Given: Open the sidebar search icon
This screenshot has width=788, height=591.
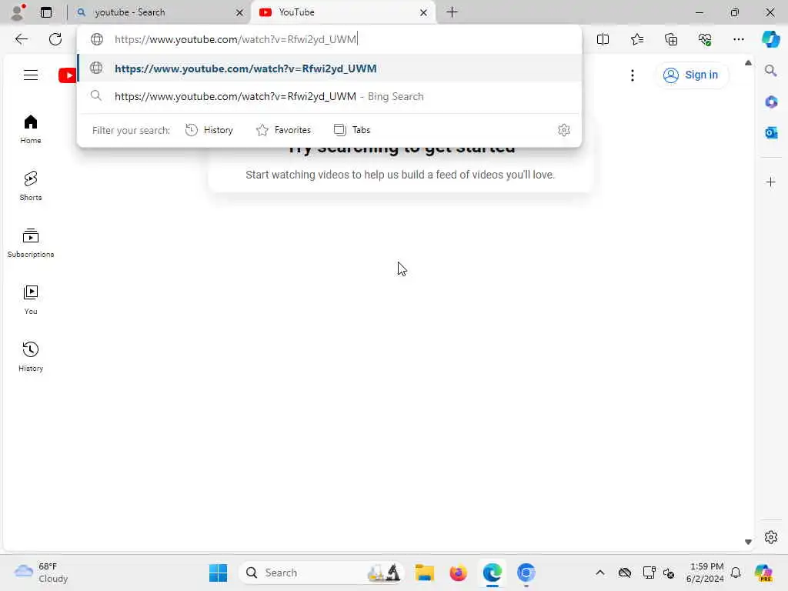Looking at the screenshot, I should point(770,70).
